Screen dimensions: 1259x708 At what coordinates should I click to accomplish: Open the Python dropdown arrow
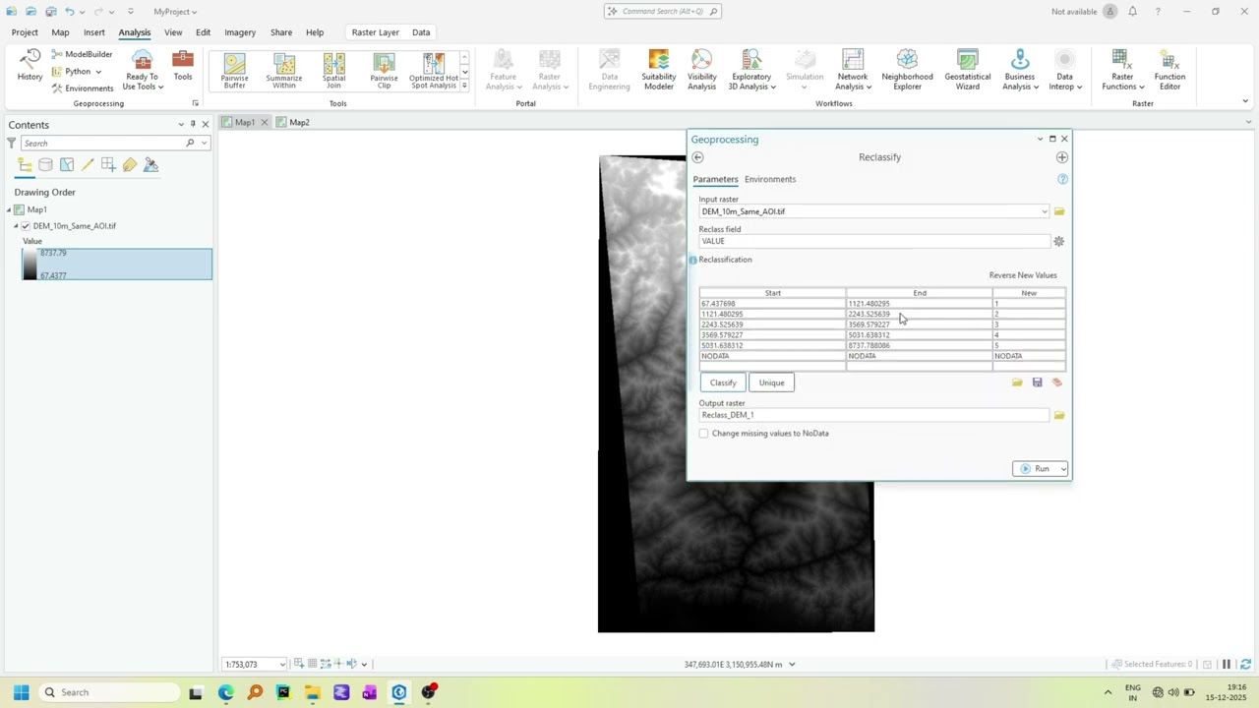98,72
